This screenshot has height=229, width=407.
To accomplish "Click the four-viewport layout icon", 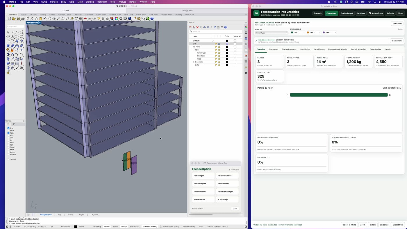I will [81, 19].
